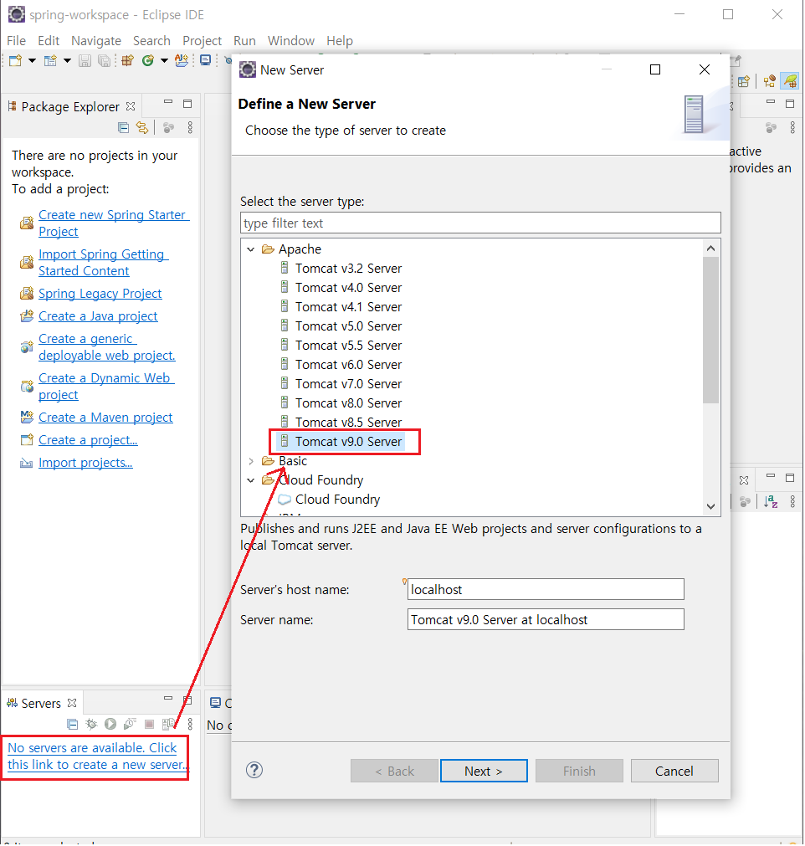Open the New Java Class dropdown arrow
The width and height of the screenshot is (805, 846).
click(164, 60)
